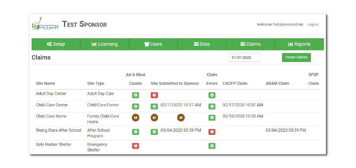The height and width of the screenshot is (168, 356).
Task: Click red error icon for Adult Day Center
Action: point(154,95)
